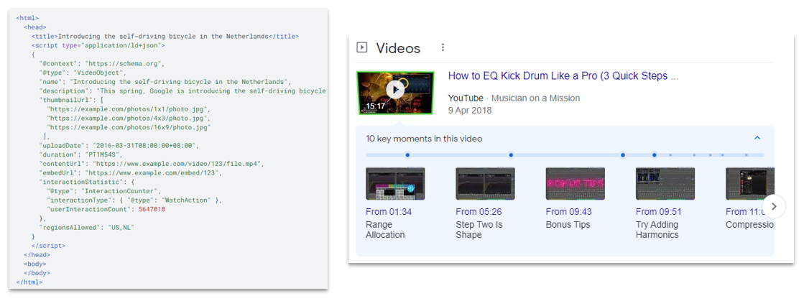The width and height of the screenshot is (804, 301).
Task: Collapse the key moments panel chevron
Action: [x=757, y=138]
